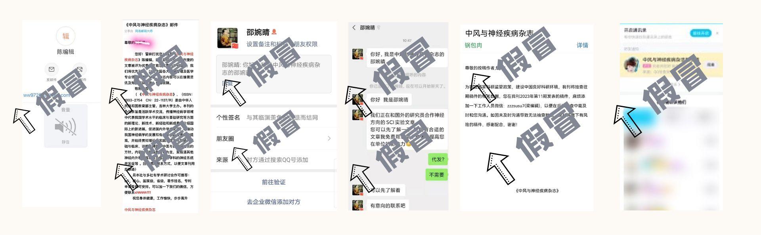Image resolution: width=761 pixels, height=235 pixels.
Task: Click the 辑 avatar circle above 陈编辑
Action: click(x=65, y=36)
